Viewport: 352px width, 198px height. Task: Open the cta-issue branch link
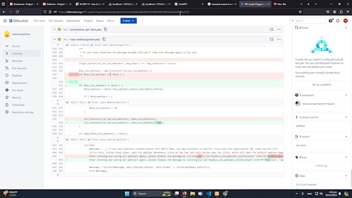(x=301, y=145)
